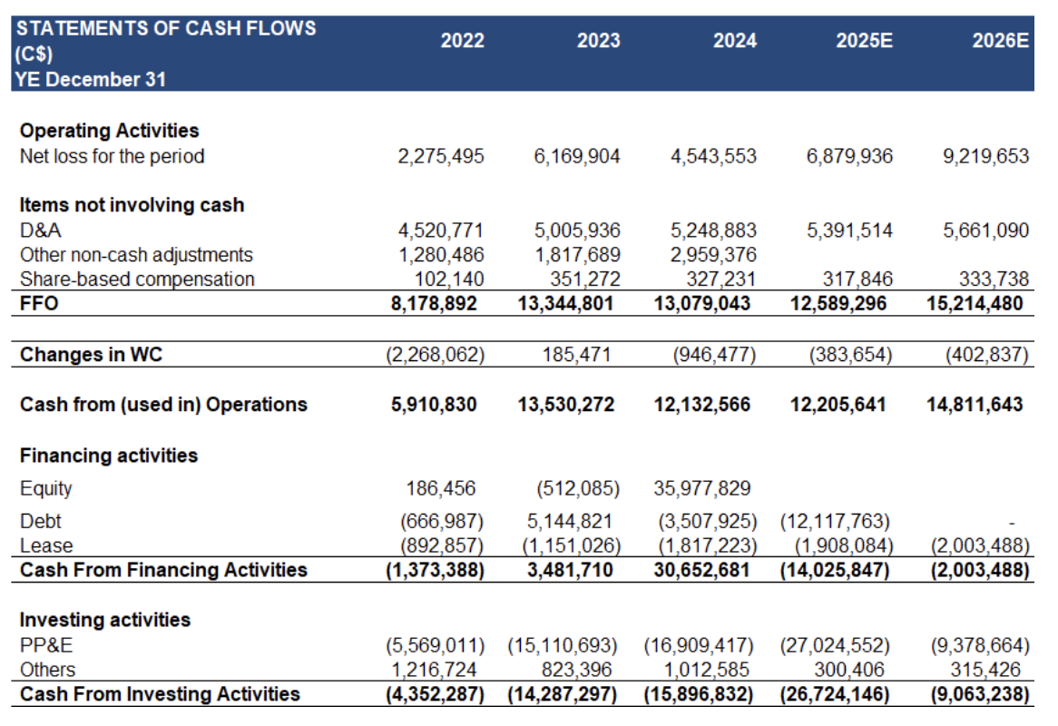Click the Operating Activities section heading
The width and height of the screenshot is (1058, 726).
109,131
